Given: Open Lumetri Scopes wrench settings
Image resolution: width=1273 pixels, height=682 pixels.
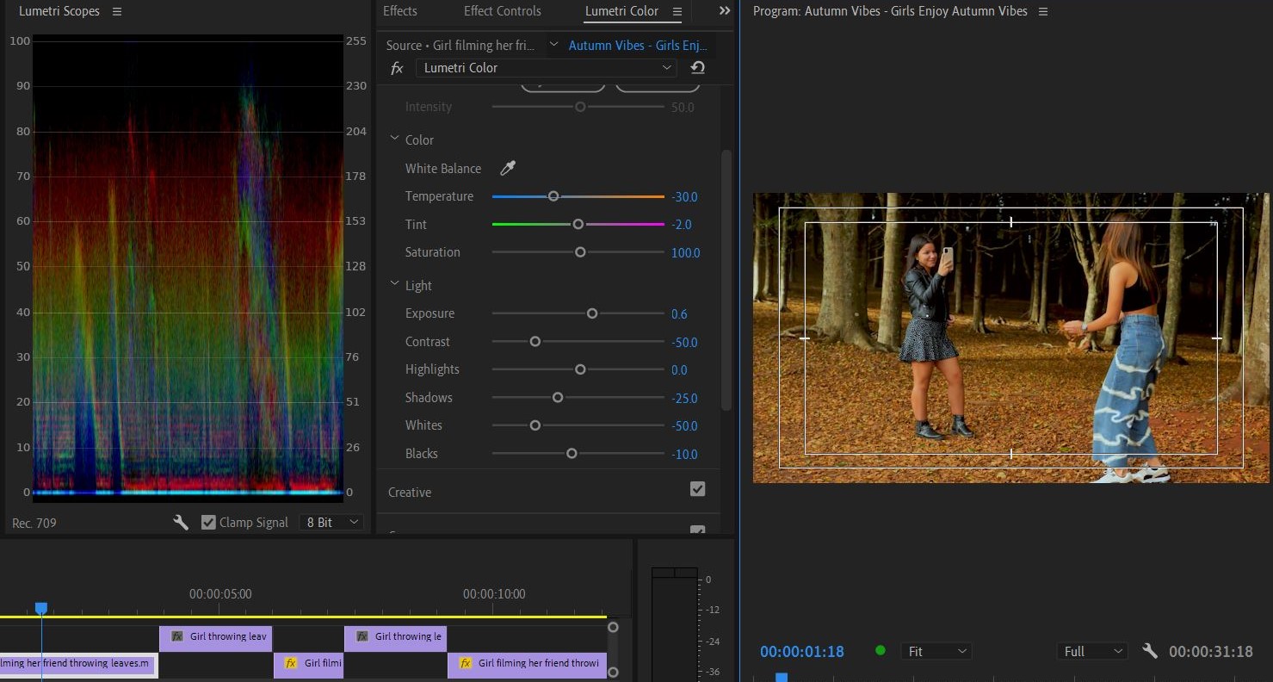Looking at the screenshot, I should click(181, 522).
